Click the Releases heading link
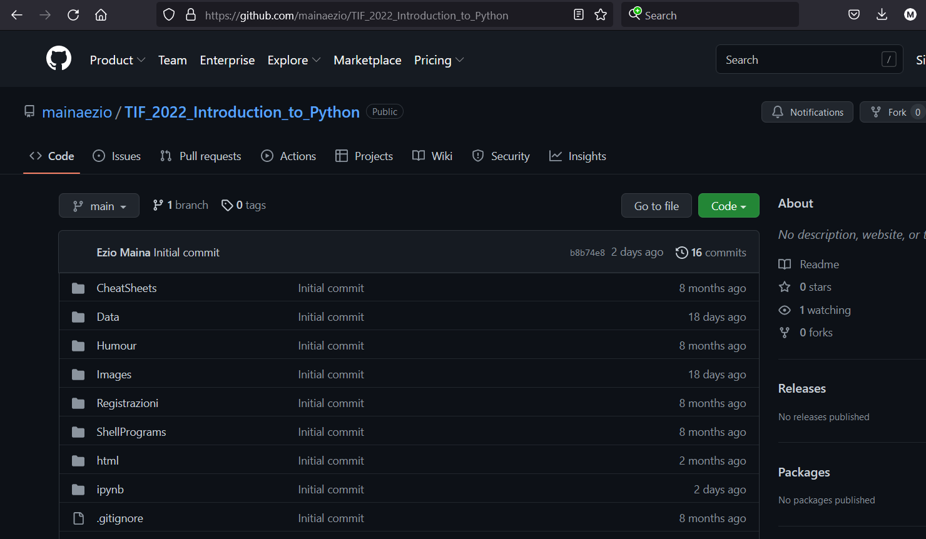The image size is (926, 539). point(802,388)
